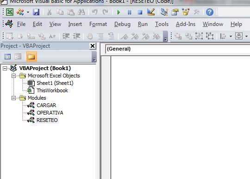Screen dimensions: 250x179
Task: Collapse the VBAProject (Book1) node
Action: point(5,68)
